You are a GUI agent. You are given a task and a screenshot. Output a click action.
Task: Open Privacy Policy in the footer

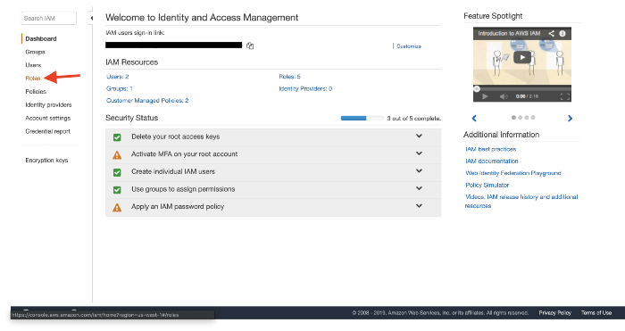point(554,312)
